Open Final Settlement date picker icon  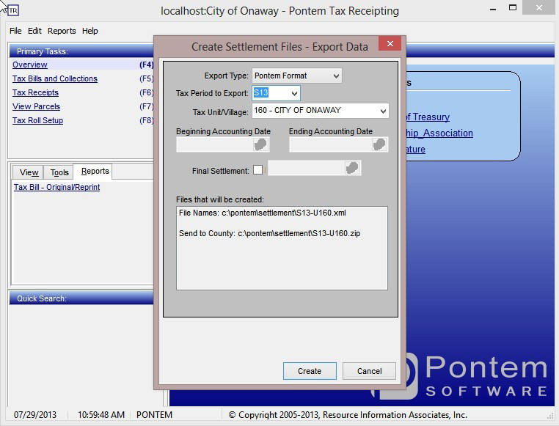pyautogui.click(x=352, y=168)
